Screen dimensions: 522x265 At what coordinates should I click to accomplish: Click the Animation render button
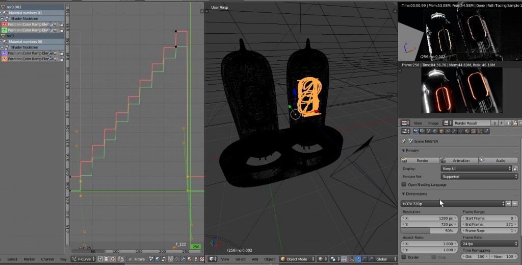459,160
